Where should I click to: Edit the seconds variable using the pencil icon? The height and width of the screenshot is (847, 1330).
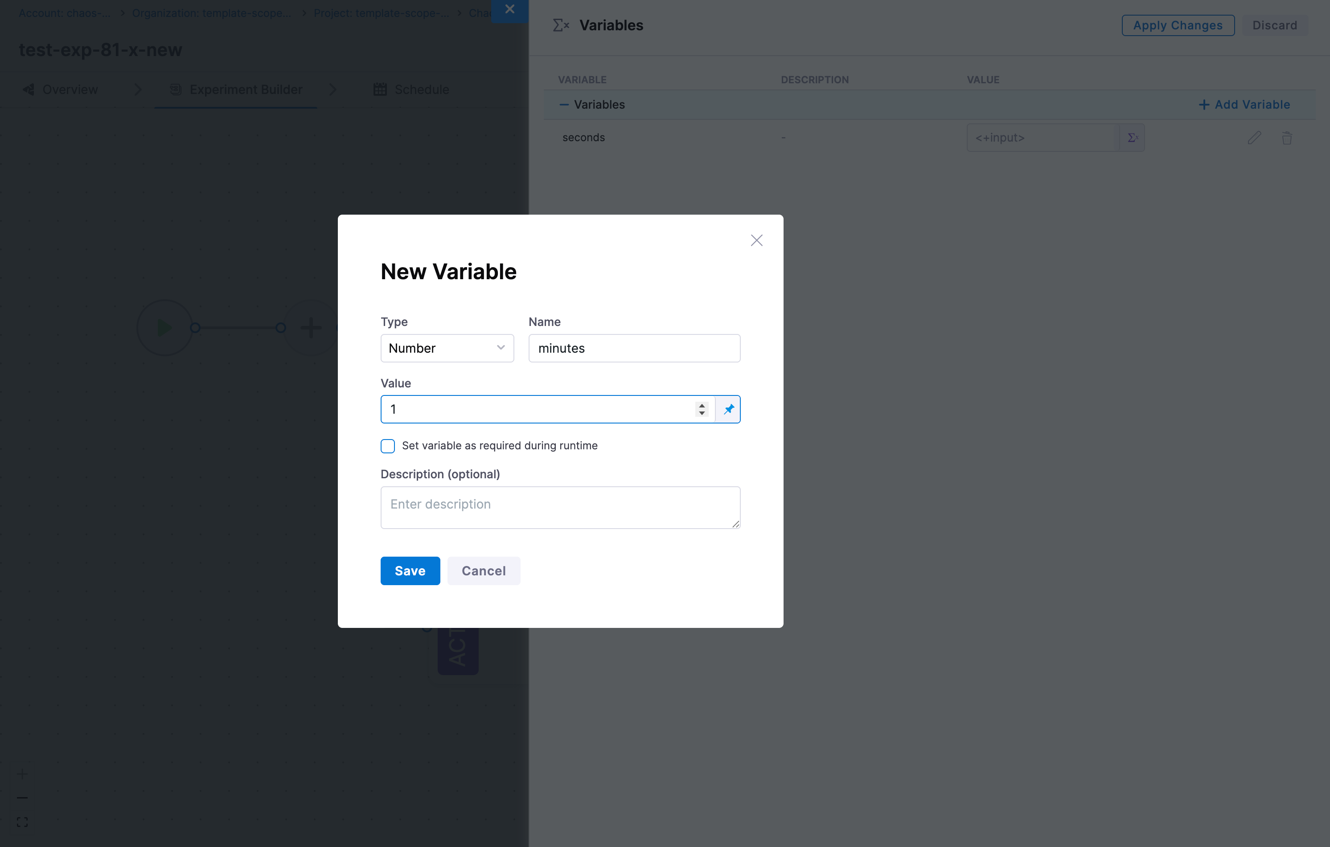point(1254,138)
